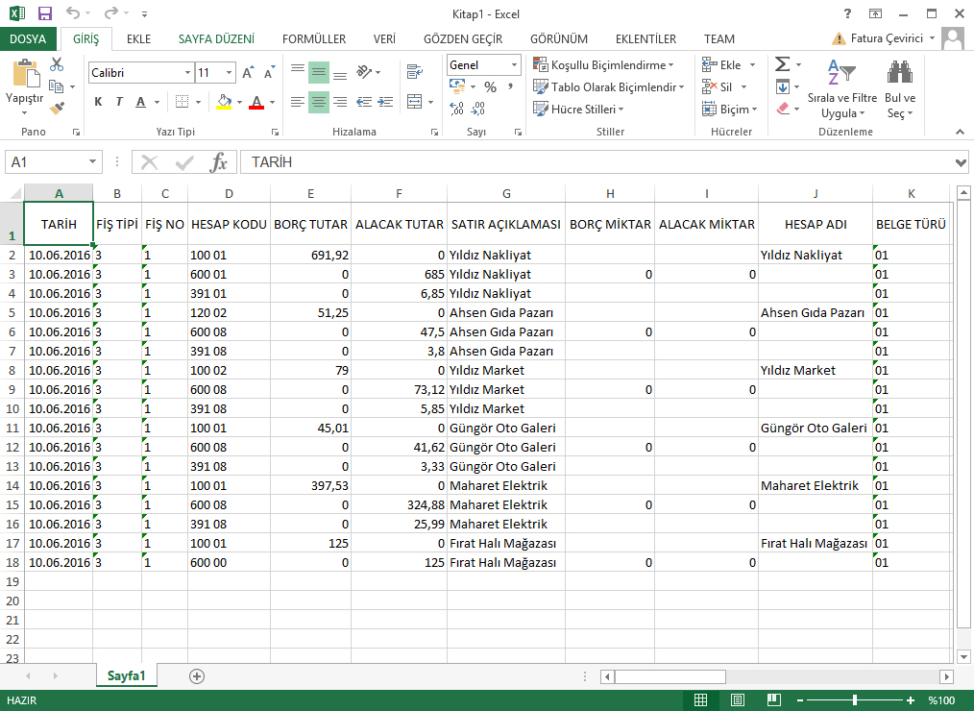Apply red font color swatch
The image size is (974, 711).
(x=256, y=102)
